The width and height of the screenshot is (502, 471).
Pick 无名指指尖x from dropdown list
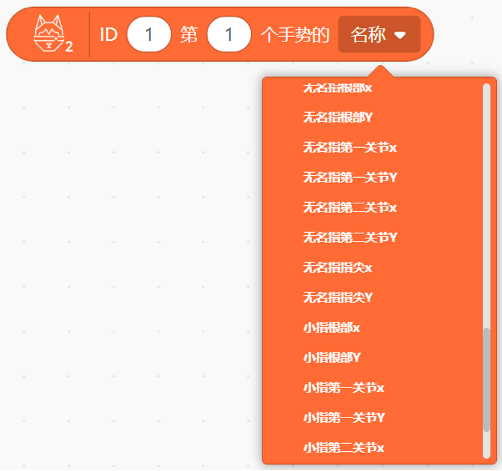tap(338, 268)
